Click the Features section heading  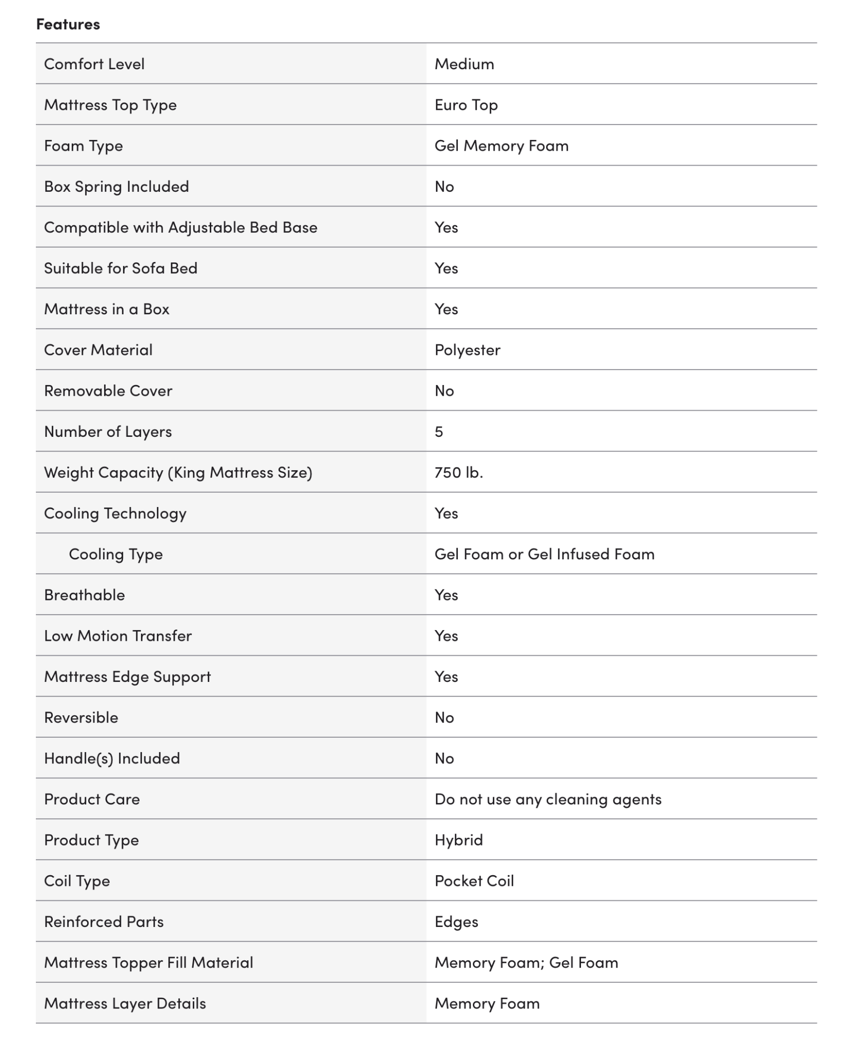click(x=68, y=24)
